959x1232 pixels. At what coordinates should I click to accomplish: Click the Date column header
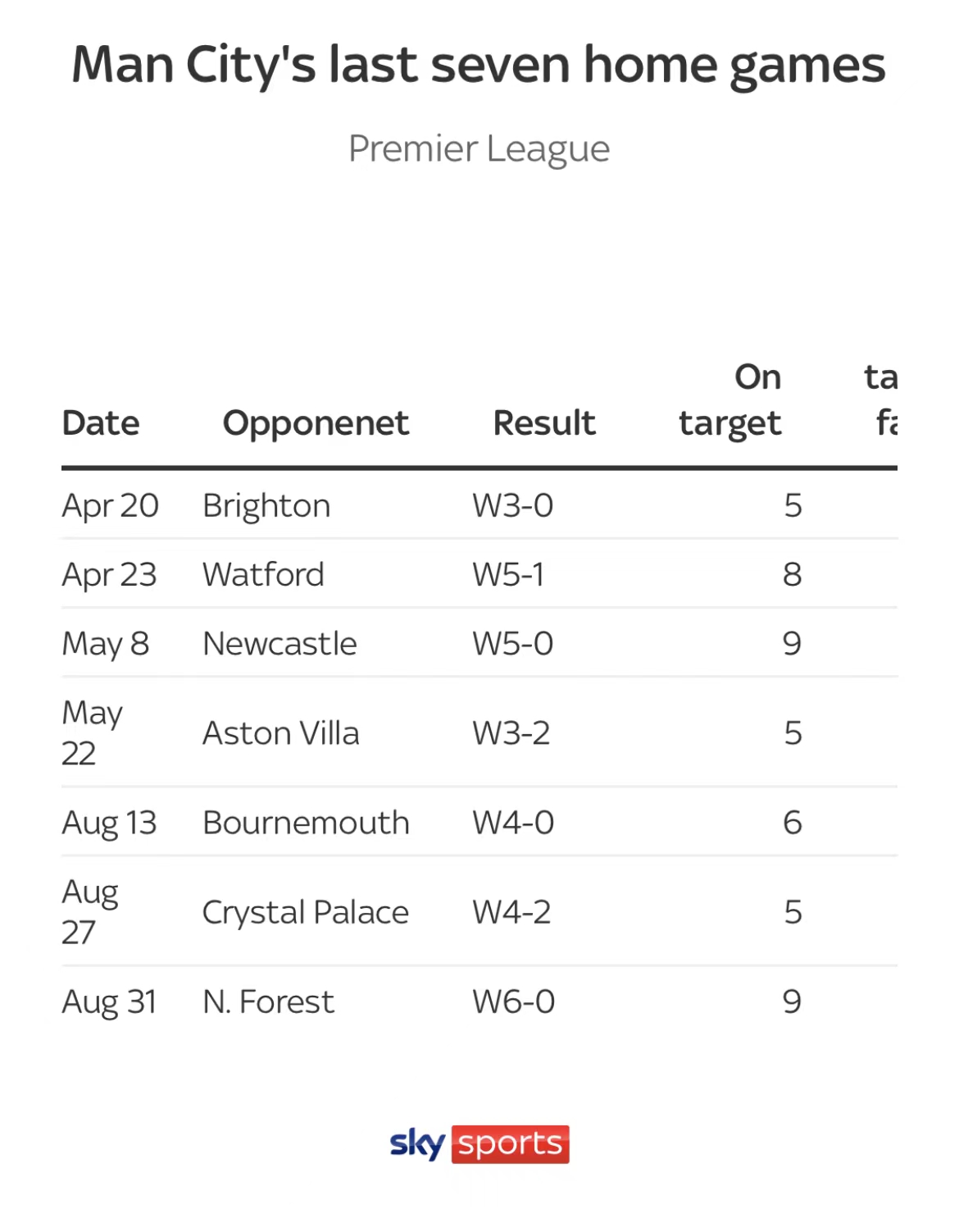click(101, 423)
